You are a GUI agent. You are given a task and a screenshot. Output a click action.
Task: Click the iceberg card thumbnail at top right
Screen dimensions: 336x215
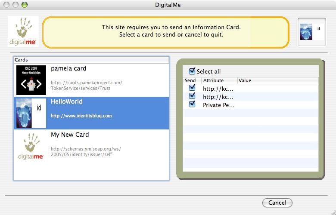tap(312, 32)
